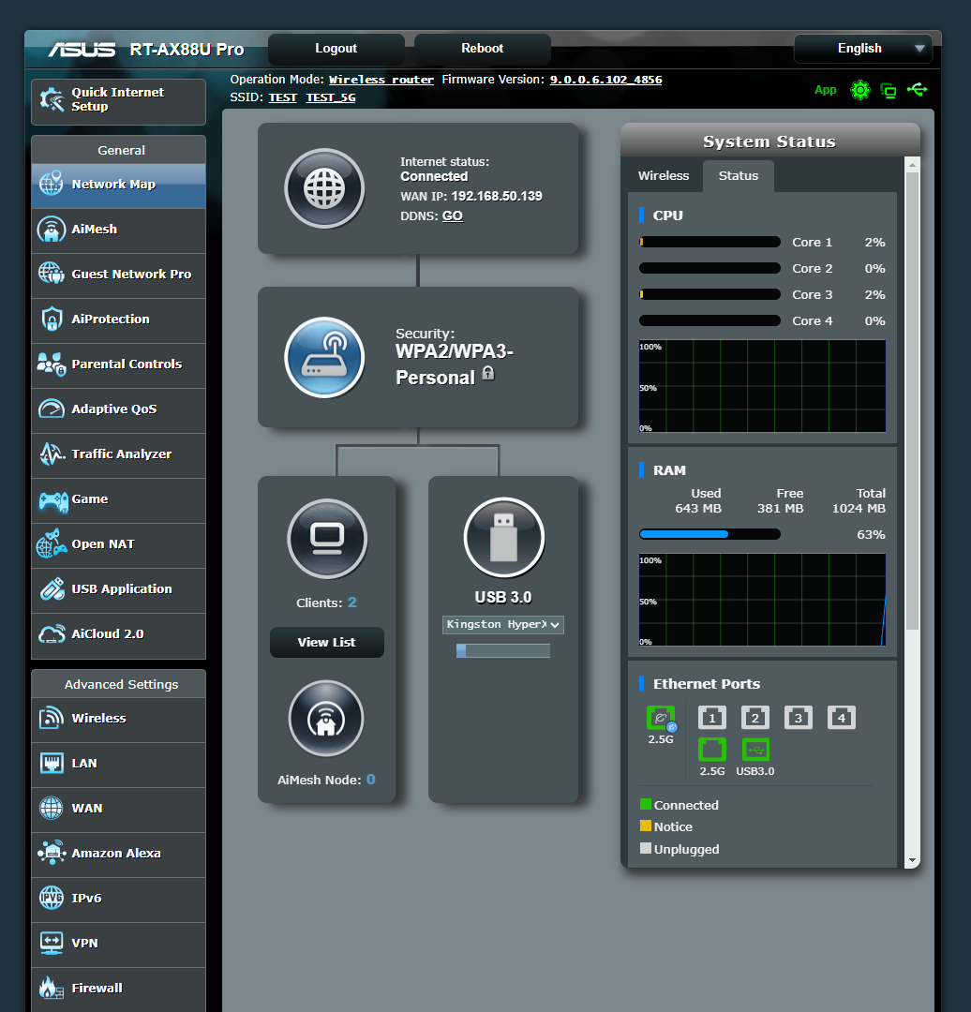Click the green settings gear status icon

(x=860, y=90)
